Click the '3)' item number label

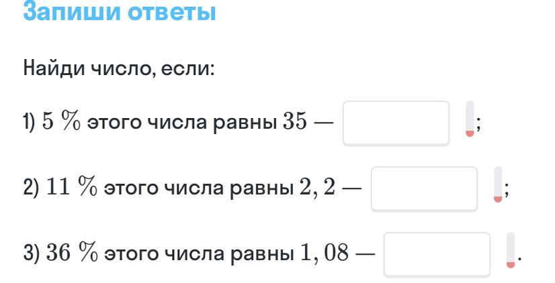[x=32, y=253]
